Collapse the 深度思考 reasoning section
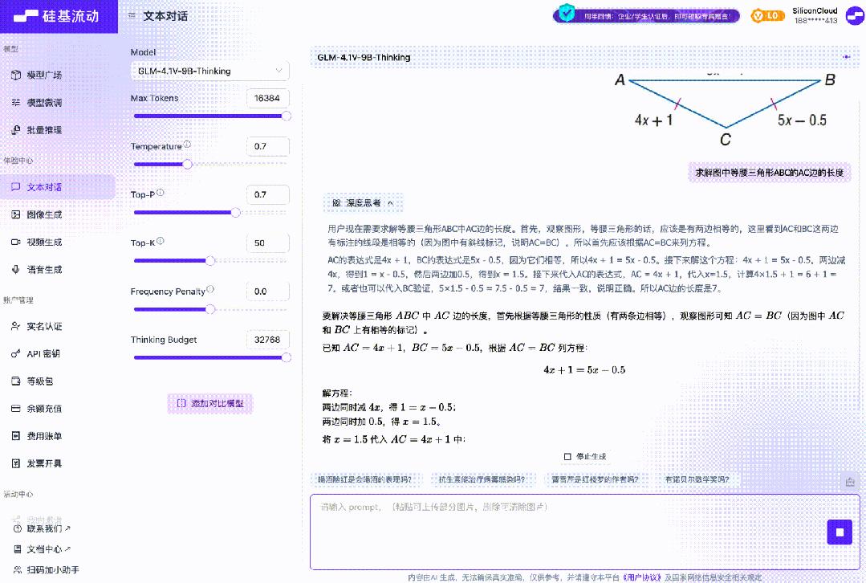 [x=363, y=203]
